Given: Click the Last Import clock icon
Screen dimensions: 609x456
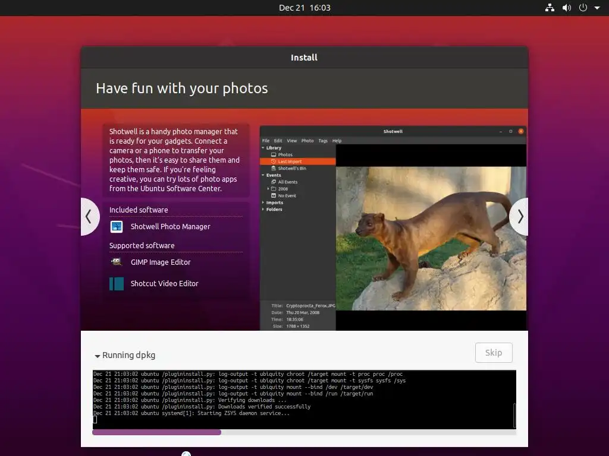Looking at the screenshot, I should 274,161.
